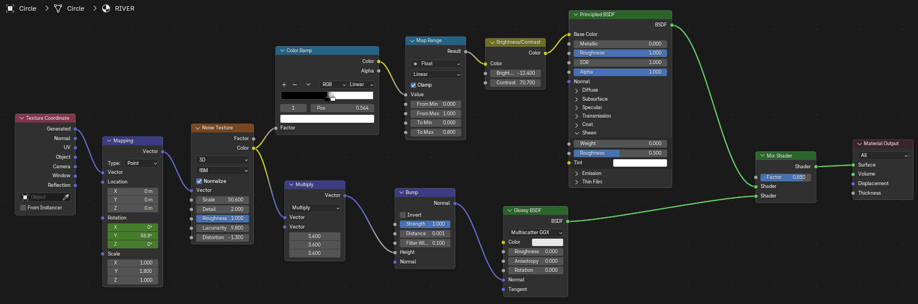Add a color stop using the plus icon
Image resolution: width=918 pixels, height=304 pixels.
point(284,84)
